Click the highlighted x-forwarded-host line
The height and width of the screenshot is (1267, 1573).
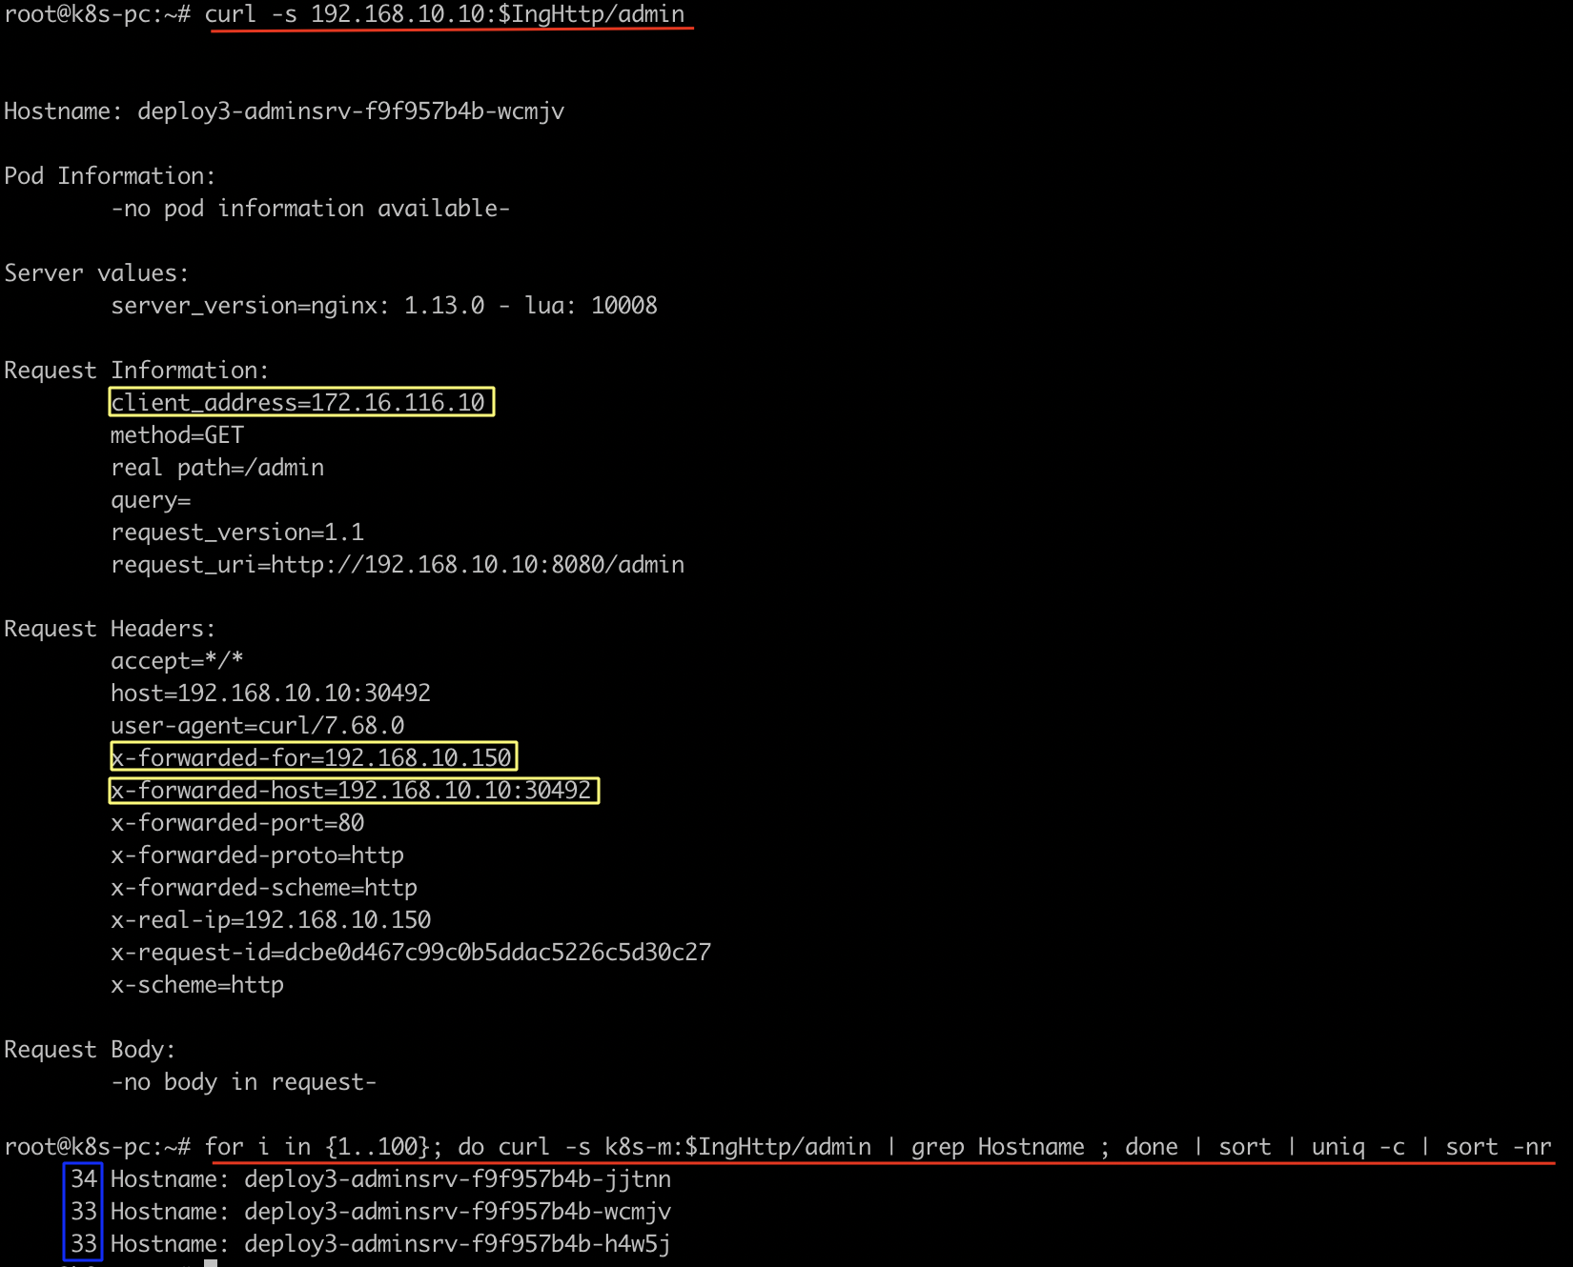(353, 791)
